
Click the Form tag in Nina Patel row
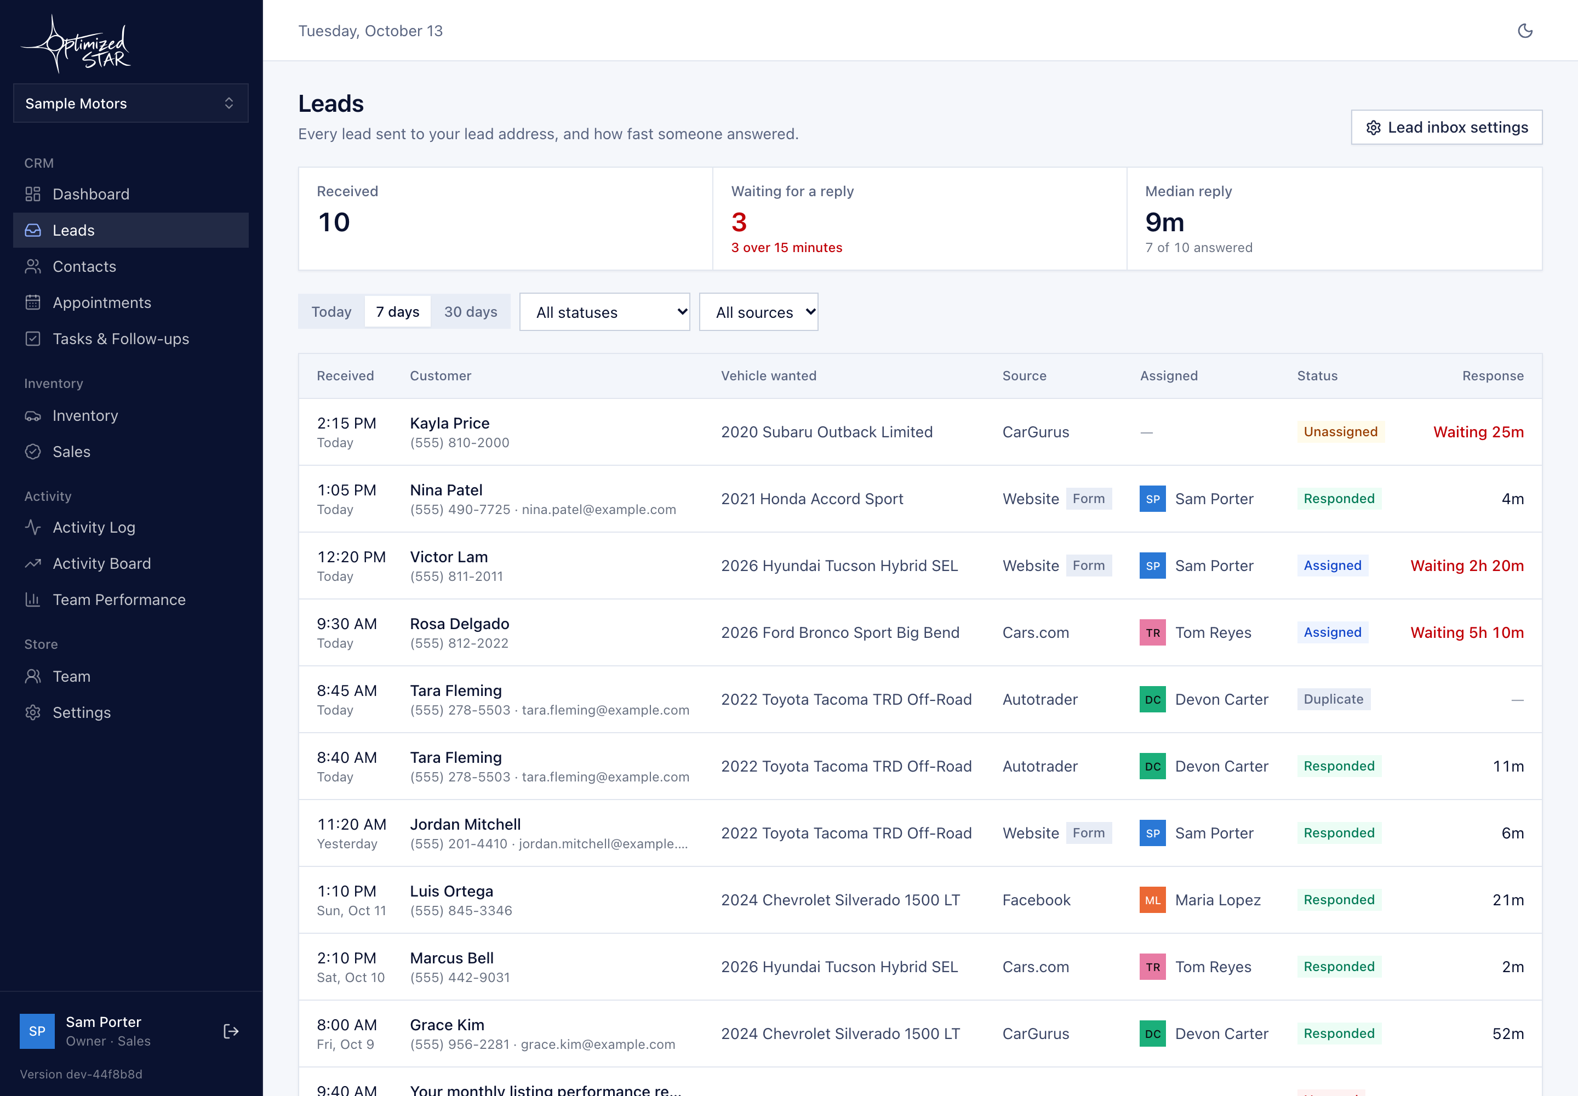(1088, 499)
